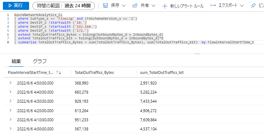Expand the 2022/6/6 4:30:00.000 row
The height and width of the screenshot is (134, 264).
point(11,101)
